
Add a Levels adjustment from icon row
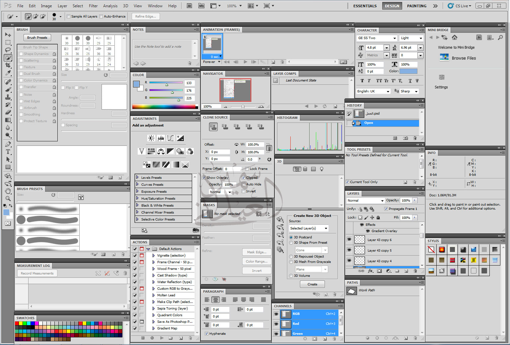click(x=161, y=138)
